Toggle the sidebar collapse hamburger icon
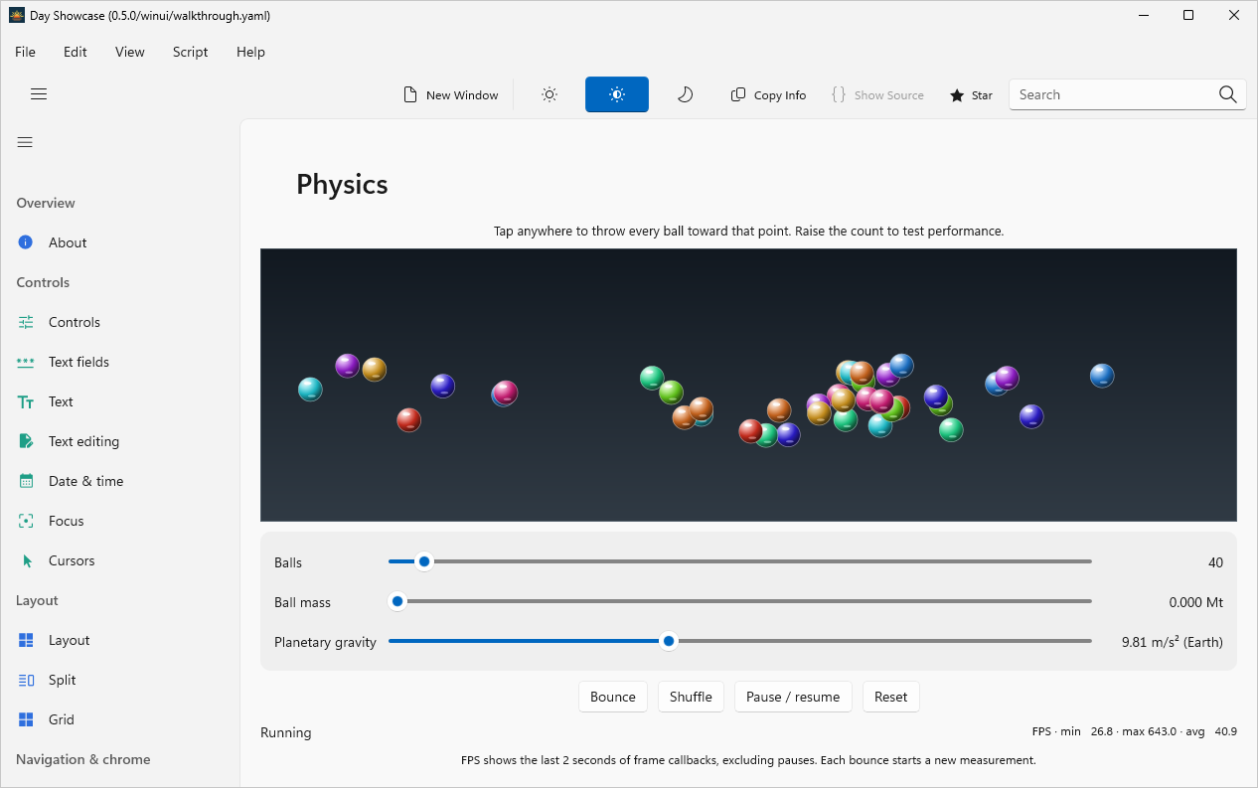 (x=25, y=142)
